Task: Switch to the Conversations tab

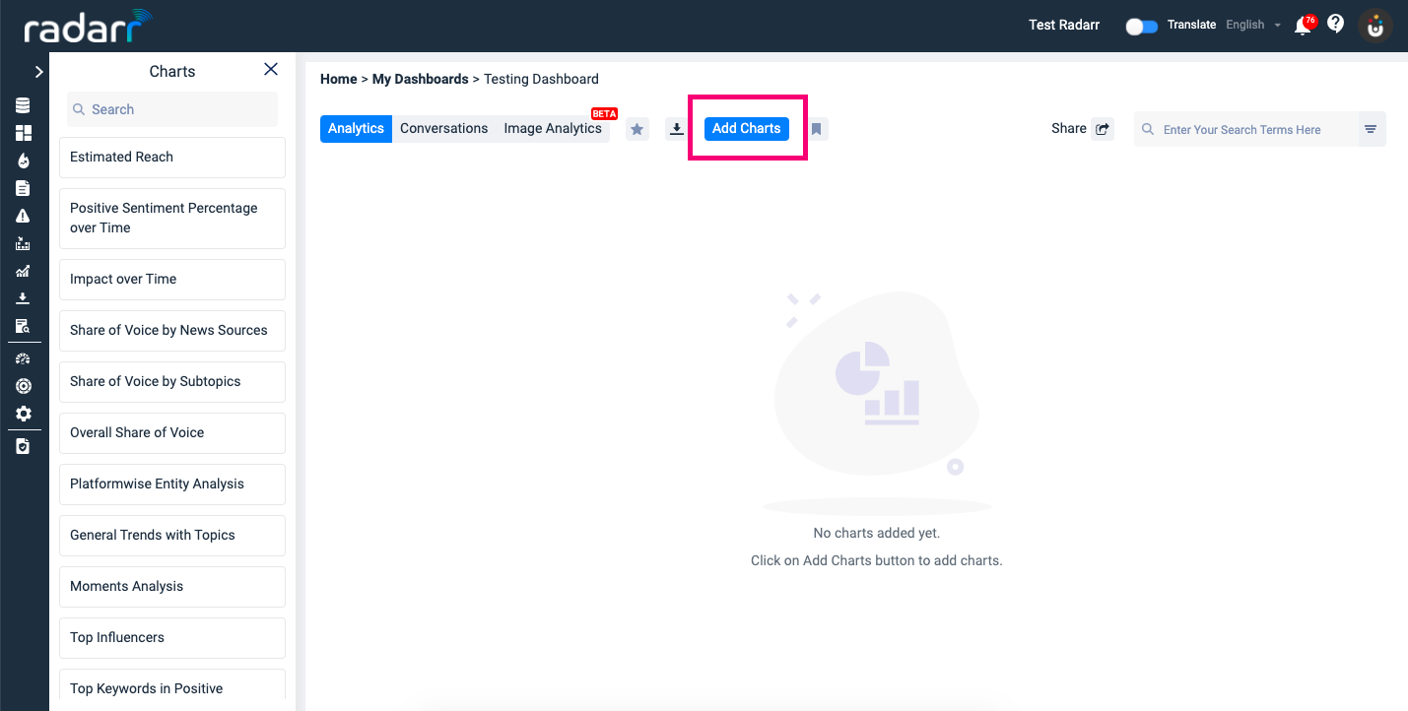Action: [443, 128]
